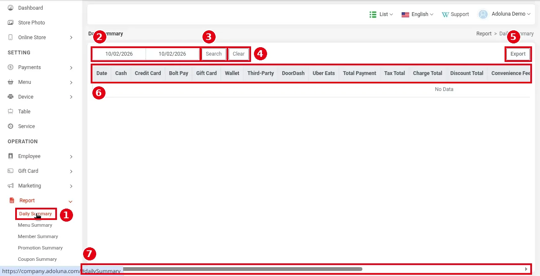Go to Table settings
The image size is (540, 276).
point(24,112)
